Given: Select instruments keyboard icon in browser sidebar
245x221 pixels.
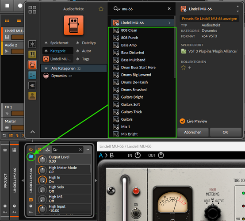Looking at the screenshot, I should click(32, 54).
